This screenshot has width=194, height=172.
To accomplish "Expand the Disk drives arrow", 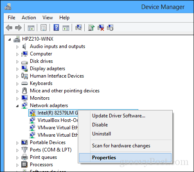I will [17, 62].
